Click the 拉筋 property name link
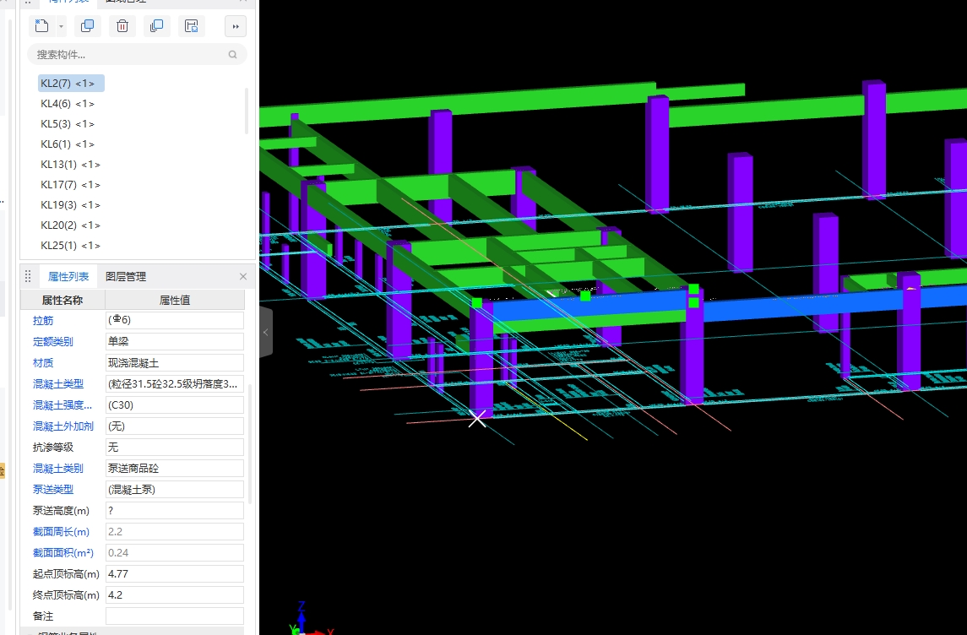 [x=43, y=321]
